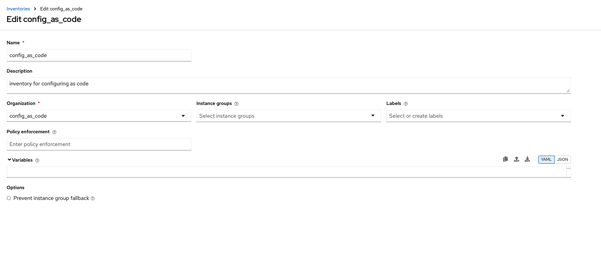
Task: Go to Inventories breadcrumb link
Action: point(18,9)
